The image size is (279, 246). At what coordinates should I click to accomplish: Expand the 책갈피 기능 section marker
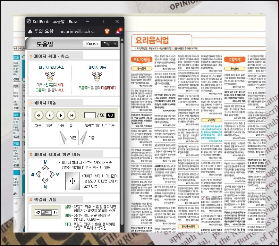[x=31, y=200]
